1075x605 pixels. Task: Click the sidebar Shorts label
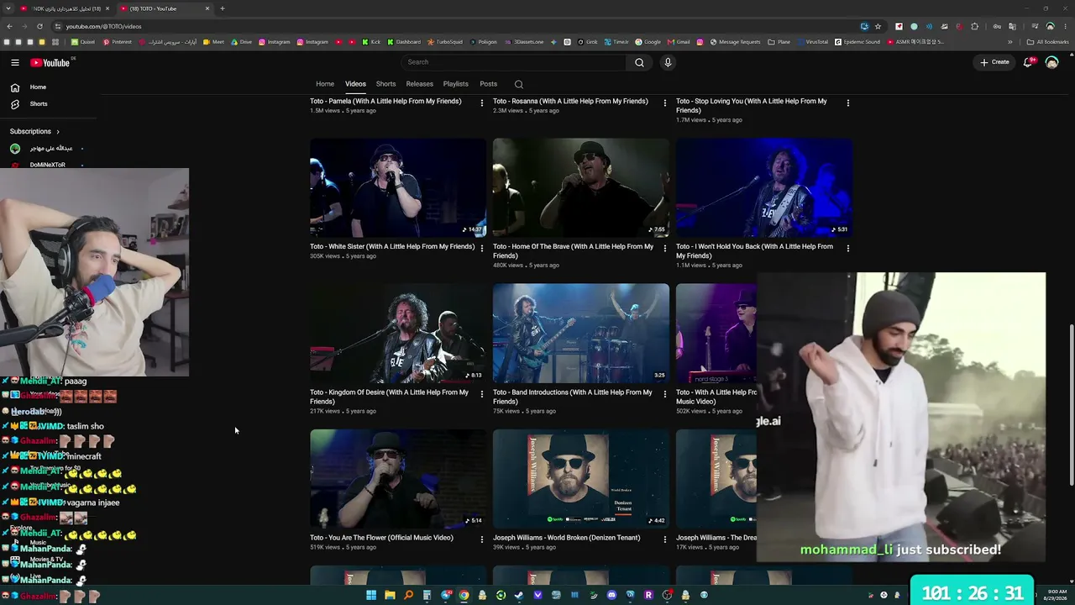coord(39,104)
